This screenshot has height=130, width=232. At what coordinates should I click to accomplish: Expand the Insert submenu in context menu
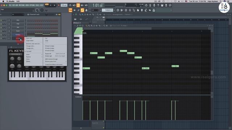click(x=34, y=55)
